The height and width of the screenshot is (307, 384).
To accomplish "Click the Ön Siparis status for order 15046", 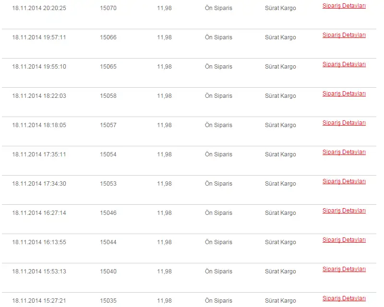I will point(218,213).
